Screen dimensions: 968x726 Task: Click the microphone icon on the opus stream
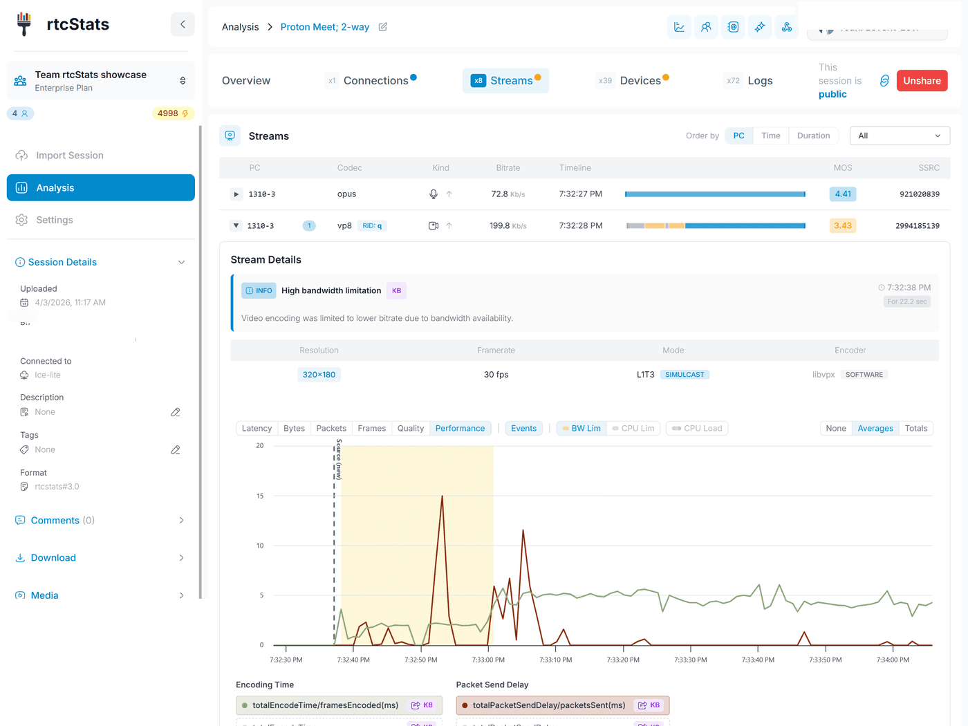[x=434, y=194]
